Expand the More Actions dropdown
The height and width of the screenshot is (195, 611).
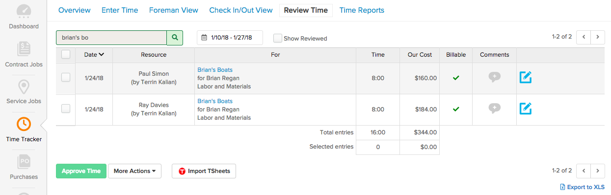(134, 171)
